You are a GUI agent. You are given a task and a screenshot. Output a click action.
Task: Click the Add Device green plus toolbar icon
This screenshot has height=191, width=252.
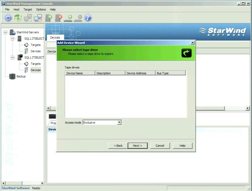(x=68, y=18)
